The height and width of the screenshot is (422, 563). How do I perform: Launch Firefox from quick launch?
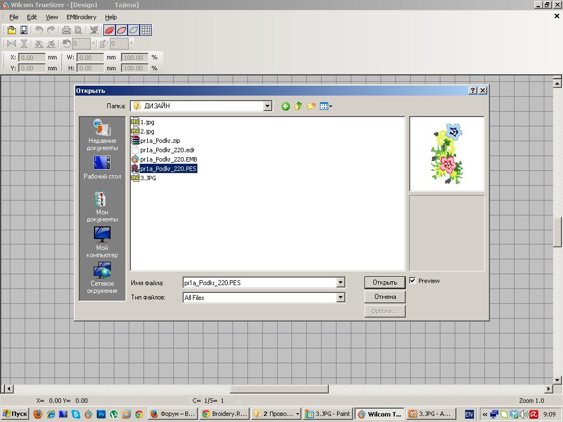pyautogui.click(x=38, y=414)
